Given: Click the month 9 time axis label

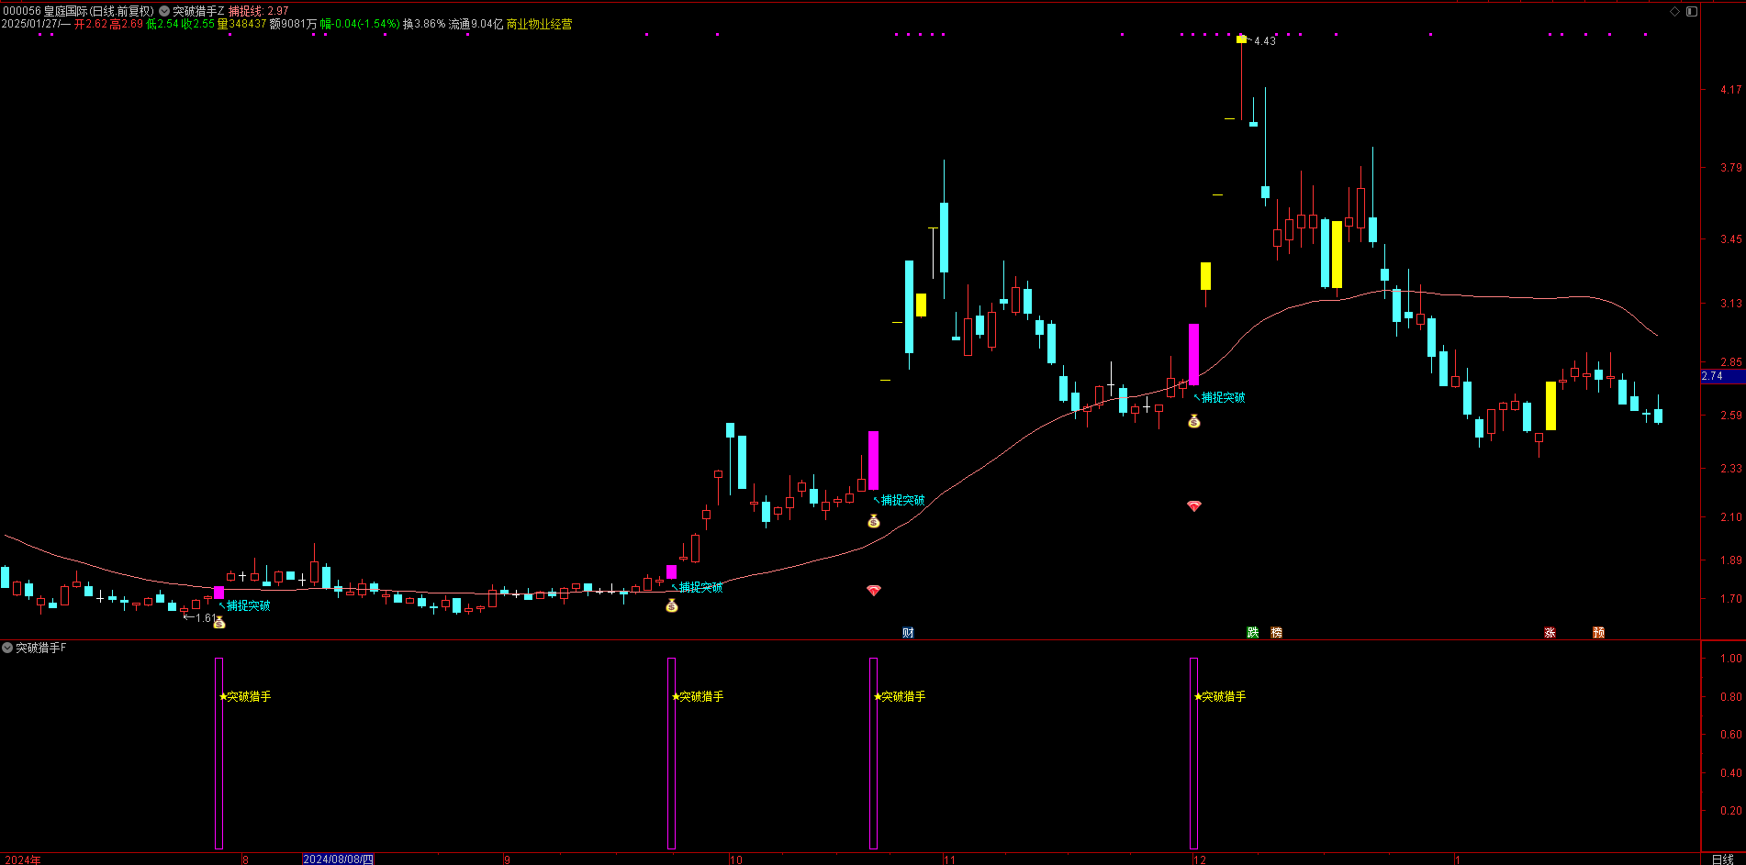Looking at the screenshot, I should (507, 859).
